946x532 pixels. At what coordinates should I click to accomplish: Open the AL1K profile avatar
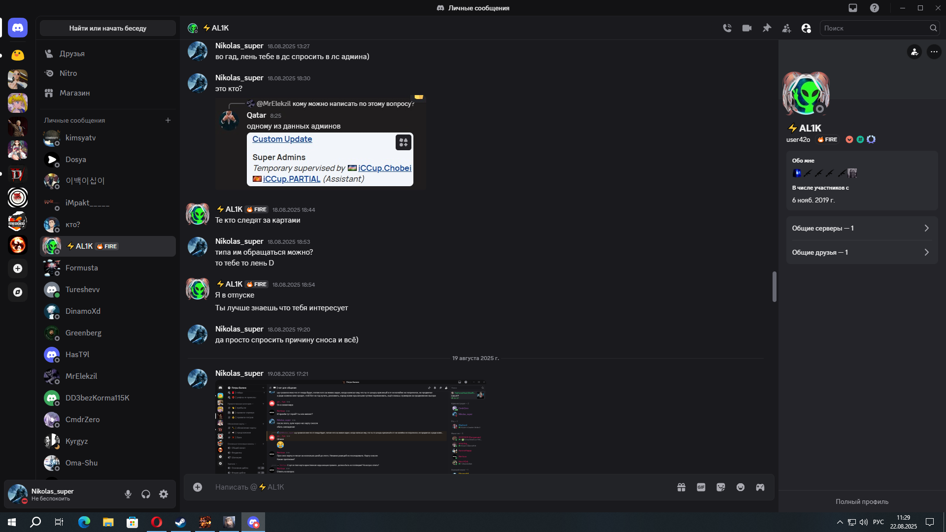click(x=806, y=94)
